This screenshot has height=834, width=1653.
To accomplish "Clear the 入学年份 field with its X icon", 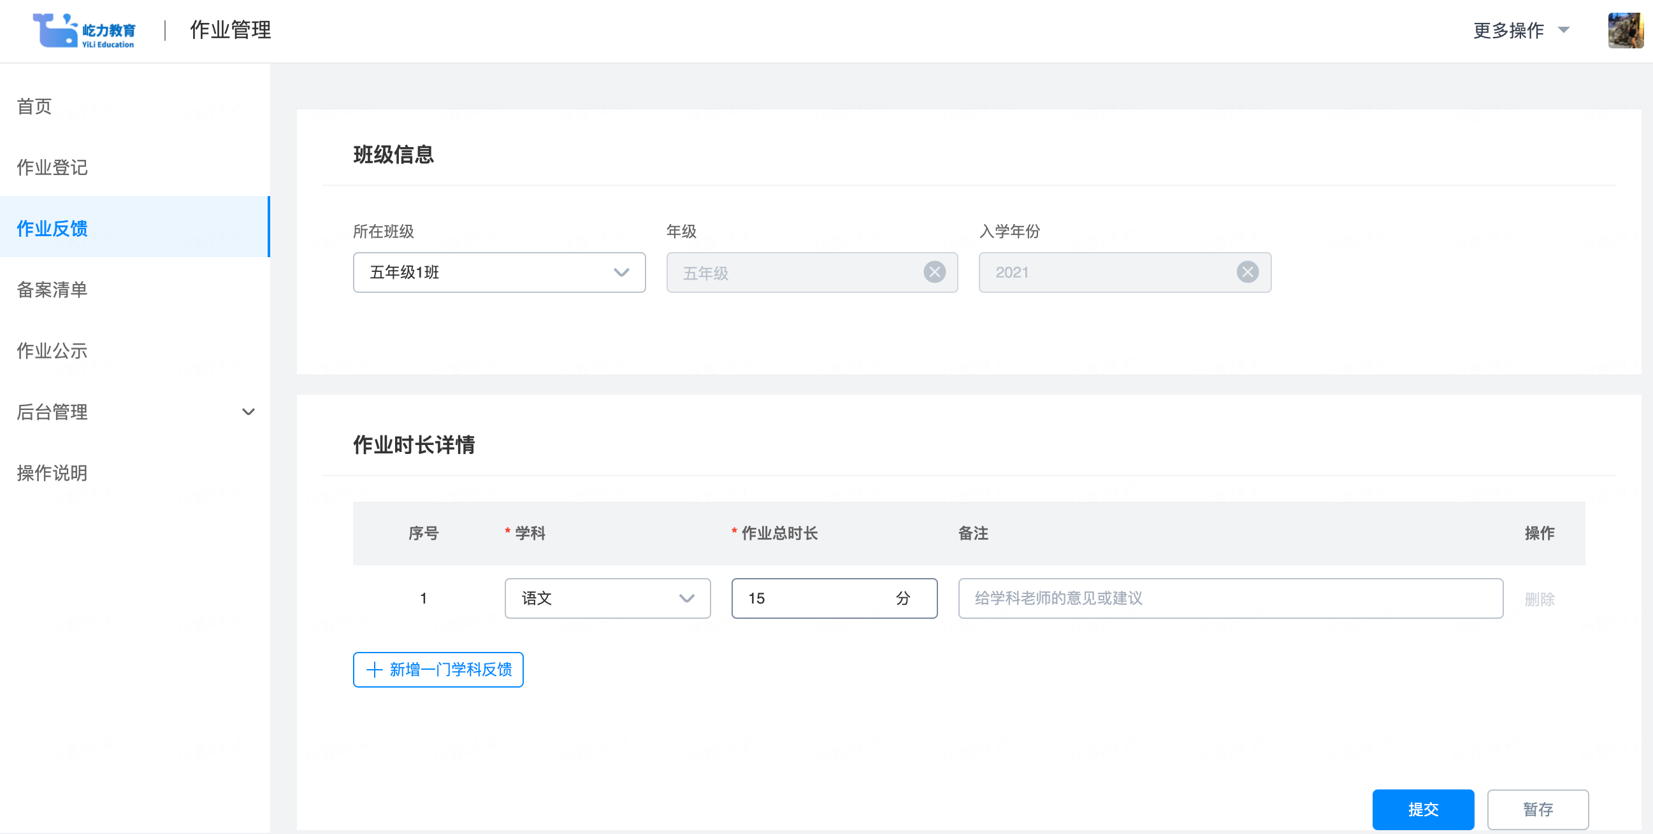I will 1247,272.
